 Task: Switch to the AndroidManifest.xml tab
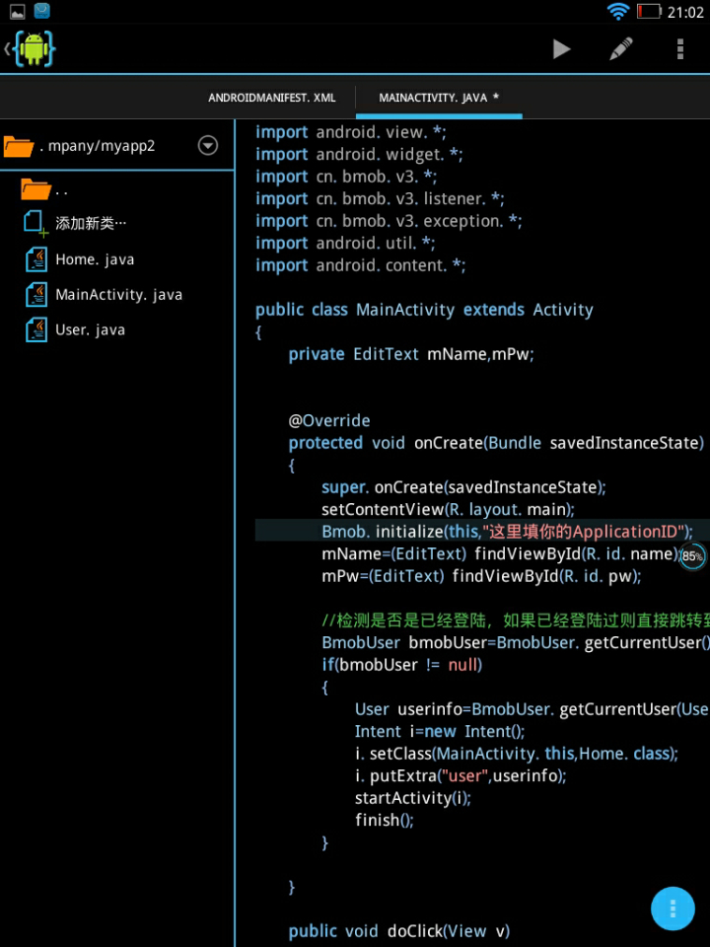click(x=272, y=98)
